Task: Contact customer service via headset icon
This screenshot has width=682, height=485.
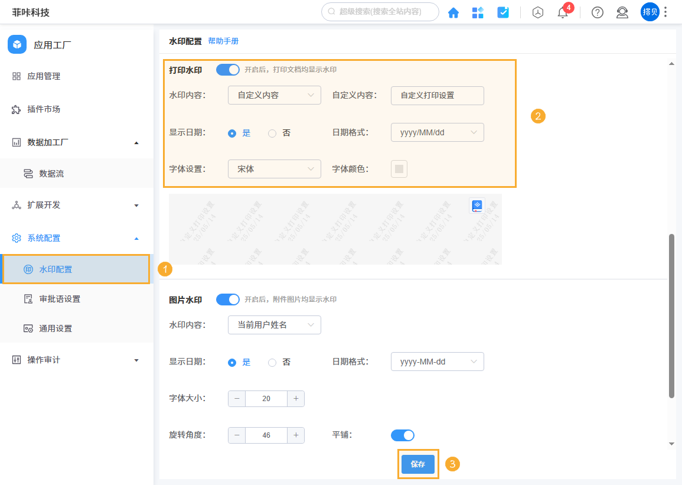Action: (622, 12)
